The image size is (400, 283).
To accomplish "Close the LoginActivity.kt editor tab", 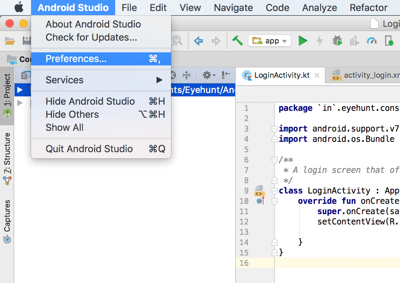I will [317, 75].
